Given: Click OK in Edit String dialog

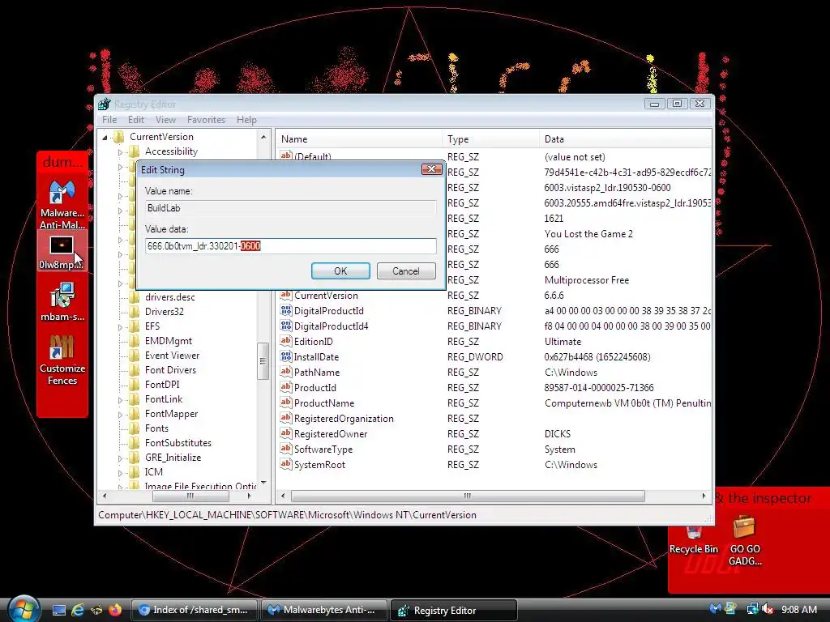Looking at the screenshot, I should [x=340, y=271].
